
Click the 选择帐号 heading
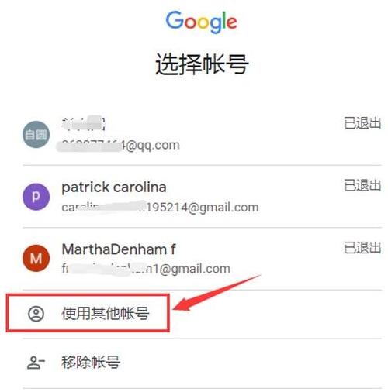pyautogui.click(x=202, y=64)
